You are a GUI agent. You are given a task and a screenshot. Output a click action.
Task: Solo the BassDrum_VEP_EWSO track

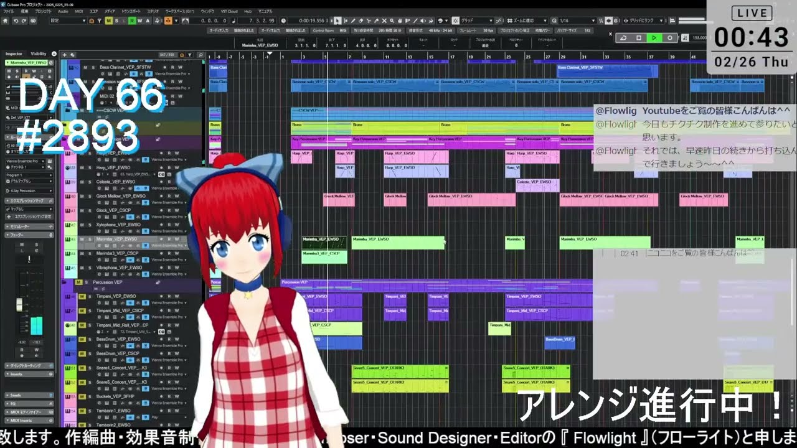pos(90,339)
